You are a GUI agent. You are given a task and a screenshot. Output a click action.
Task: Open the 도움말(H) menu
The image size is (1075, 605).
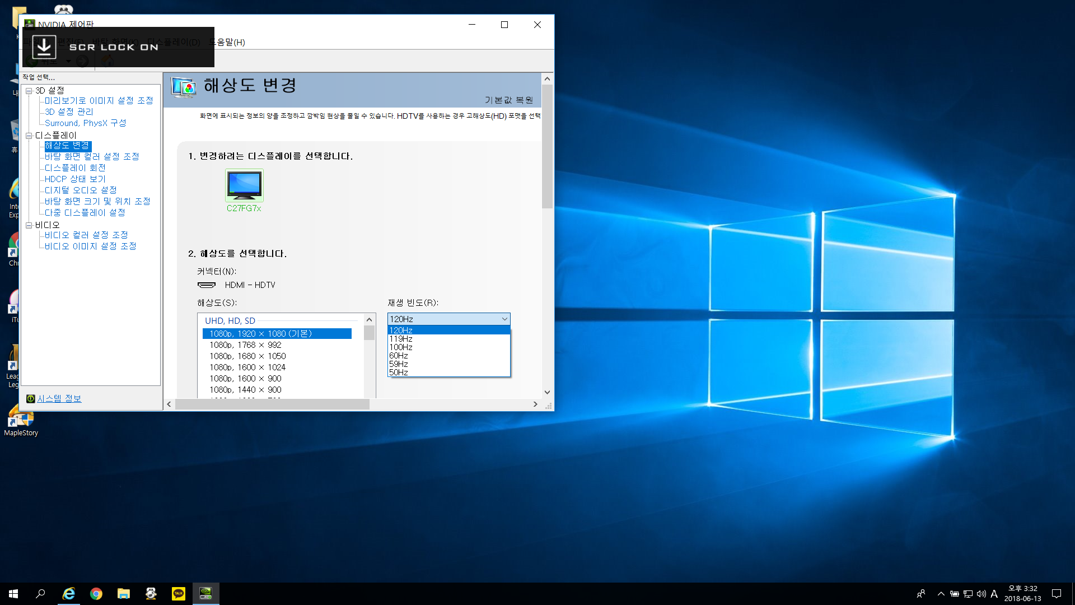click(x=227, y=43)
